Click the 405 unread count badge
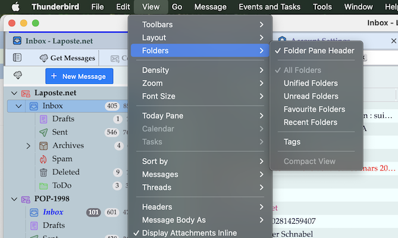398x238 pixels. click(x=112, y=106)
